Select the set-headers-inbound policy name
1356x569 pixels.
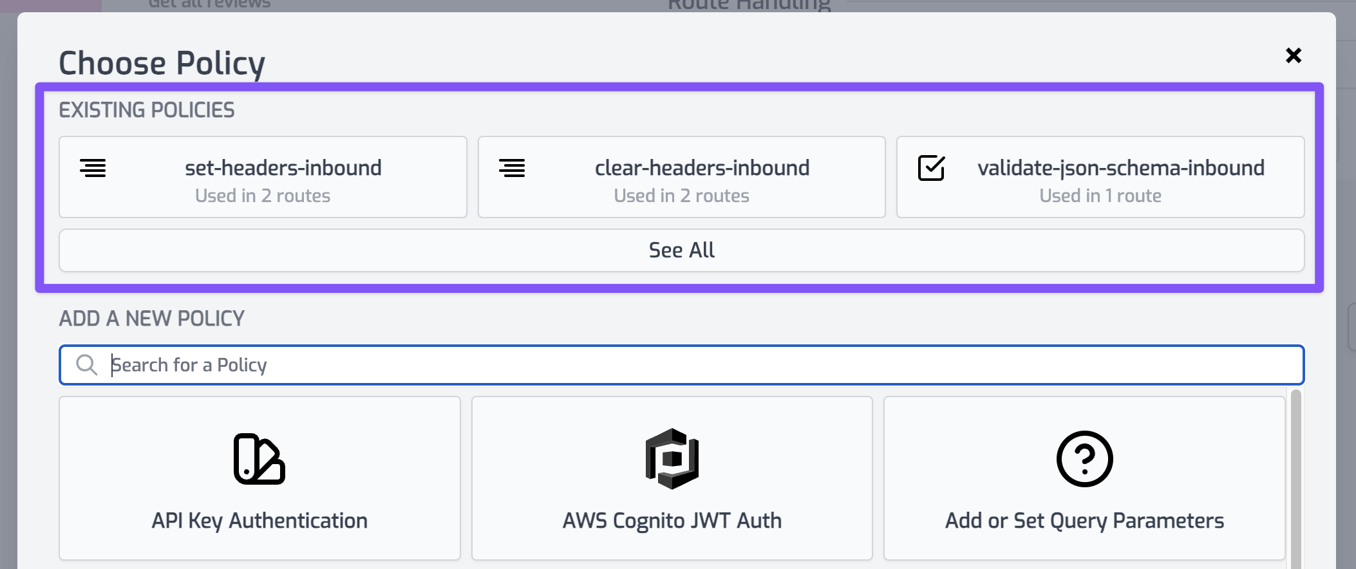point(283,168)
